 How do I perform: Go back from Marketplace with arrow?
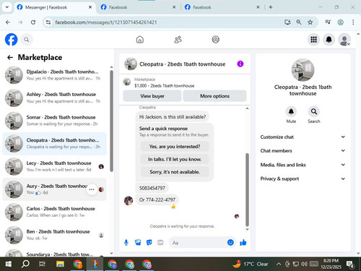click(10, 57)
